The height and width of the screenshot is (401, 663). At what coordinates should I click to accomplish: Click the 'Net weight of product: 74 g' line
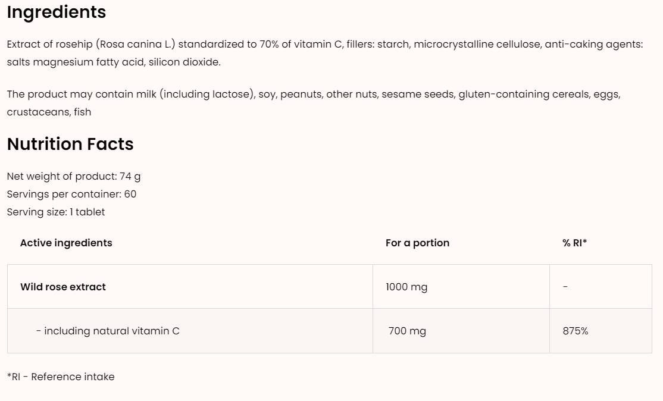point(74,176)
